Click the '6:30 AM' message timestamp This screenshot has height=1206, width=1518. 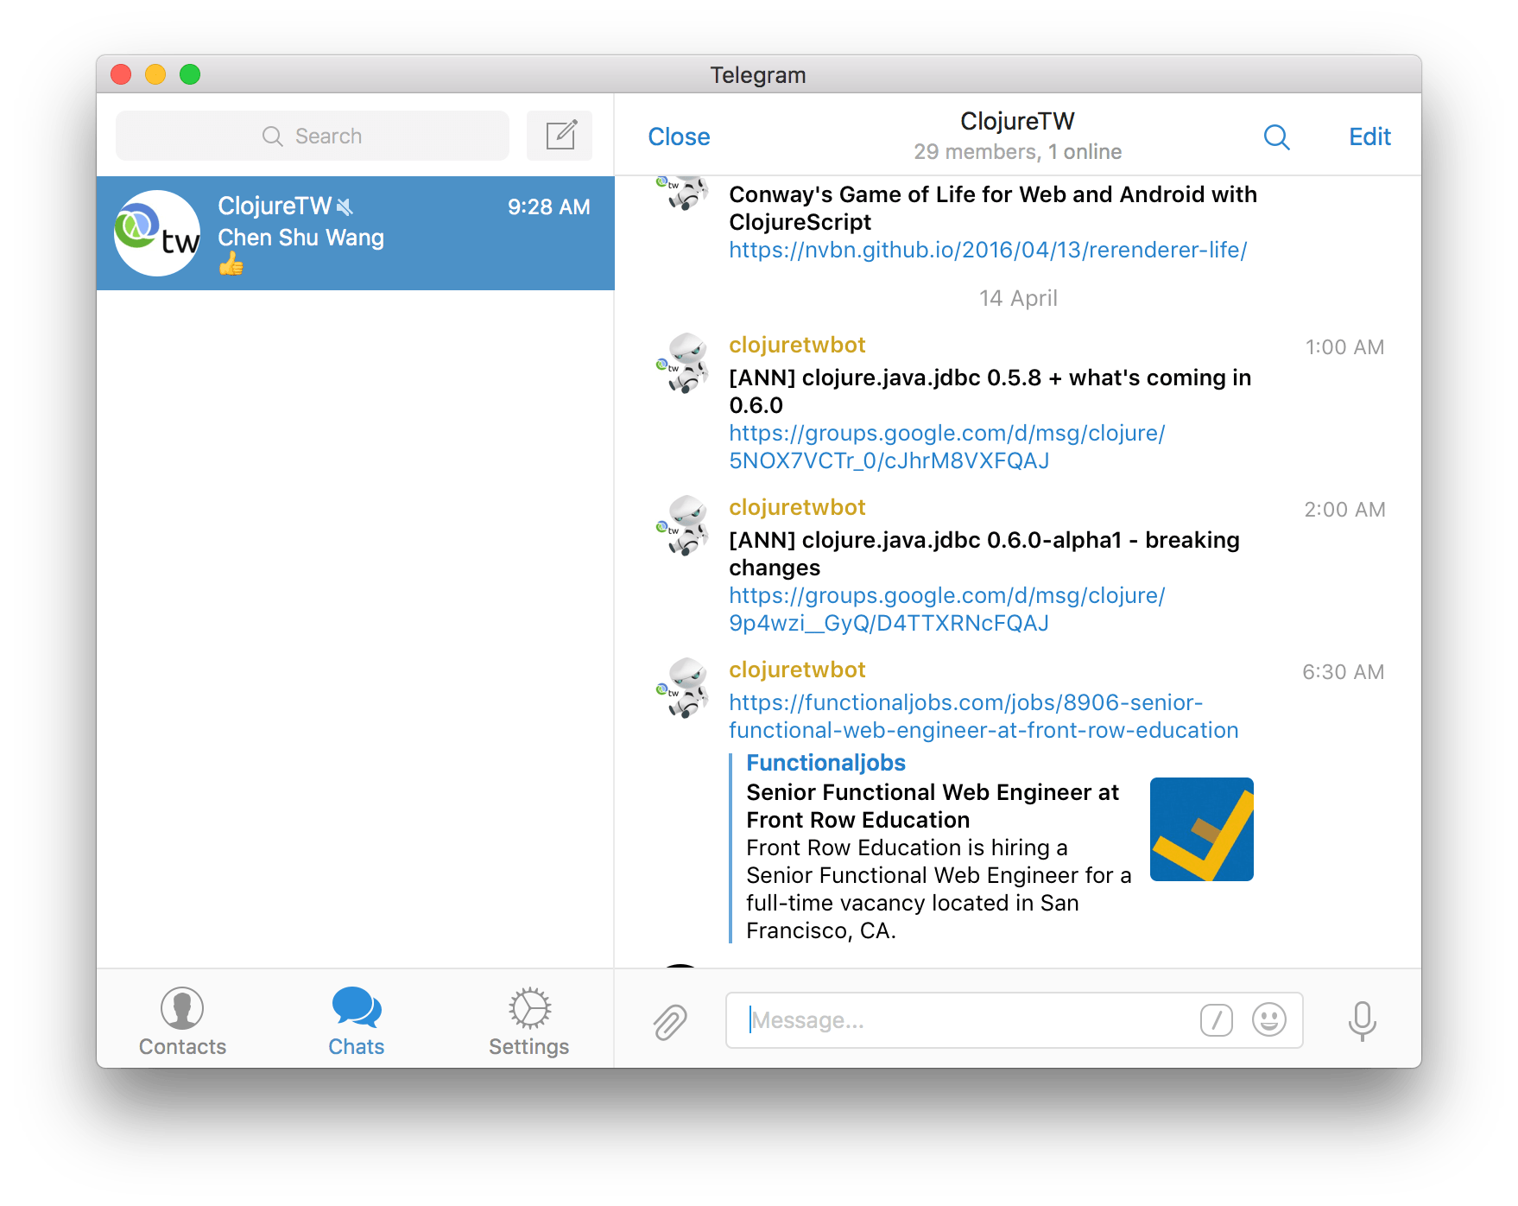1344,672
